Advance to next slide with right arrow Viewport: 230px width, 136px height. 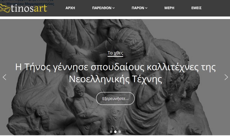[226, 77]
